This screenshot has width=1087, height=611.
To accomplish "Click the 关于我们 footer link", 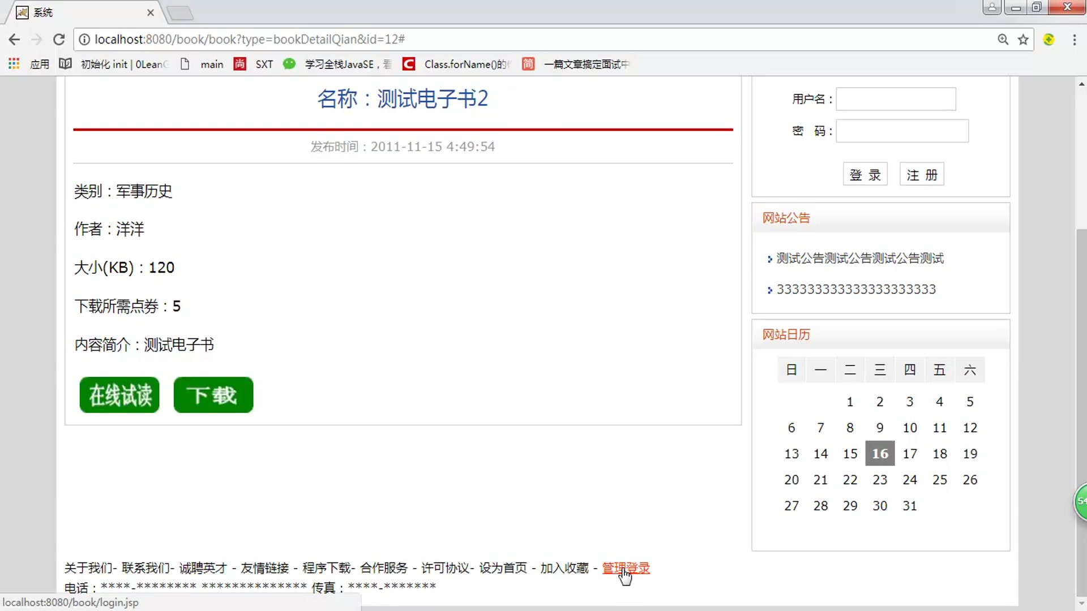I will click(89, 568).
